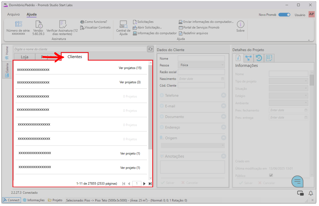Switch to the Loja tab
Image resolution: width=319 pixels, height=206 pixels.
tap(24, 57)
